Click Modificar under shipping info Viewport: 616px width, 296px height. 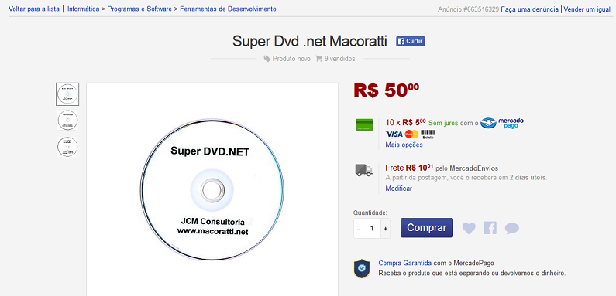[399, 189]
